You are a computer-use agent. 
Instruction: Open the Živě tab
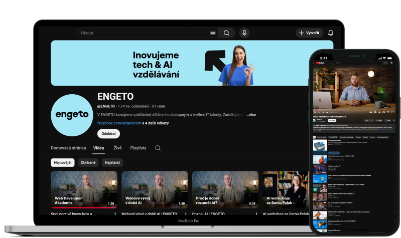tap(117, 148)
